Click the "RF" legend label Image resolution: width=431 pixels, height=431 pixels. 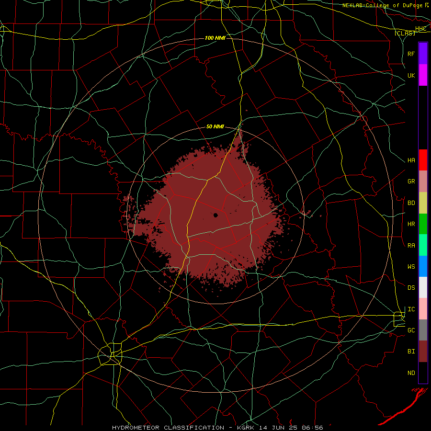411,54
